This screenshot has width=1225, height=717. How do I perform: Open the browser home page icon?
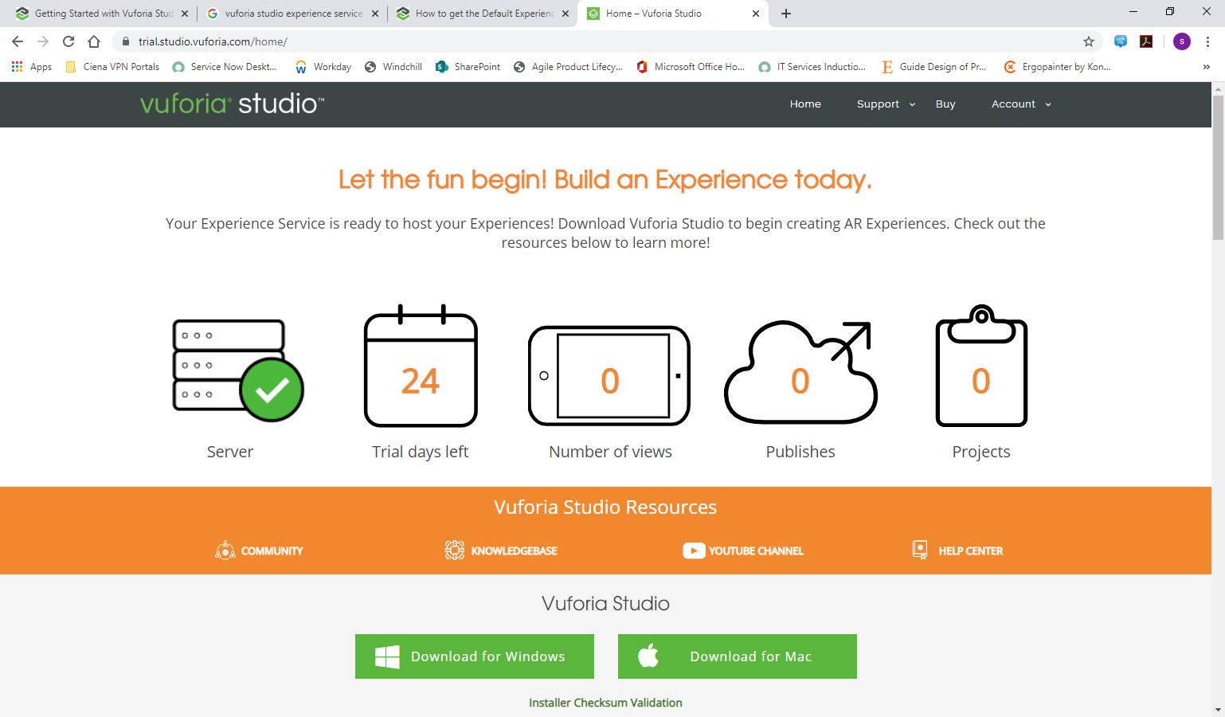point(94,41)
